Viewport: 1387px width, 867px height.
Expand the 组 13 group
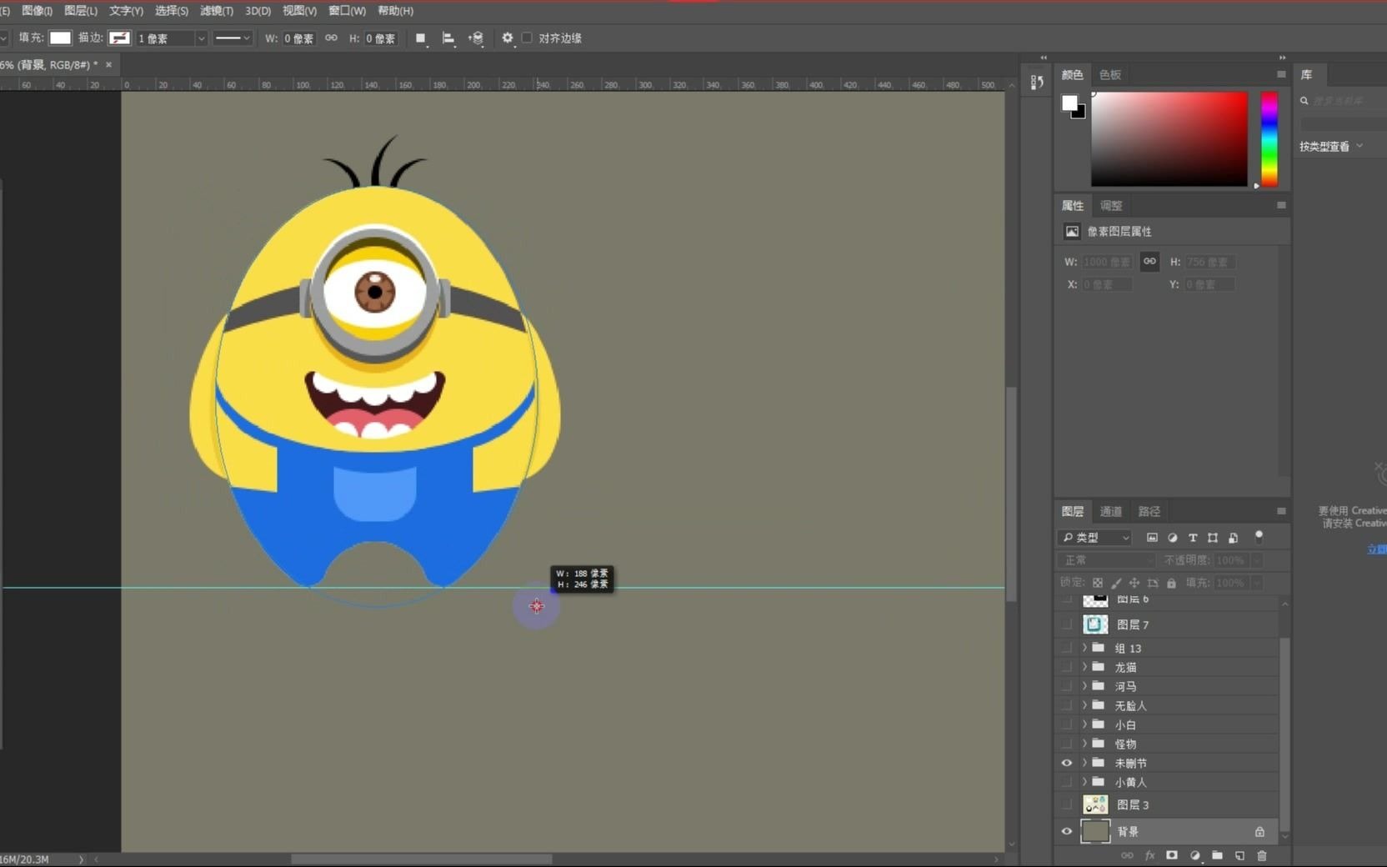tap(1084, 648)
